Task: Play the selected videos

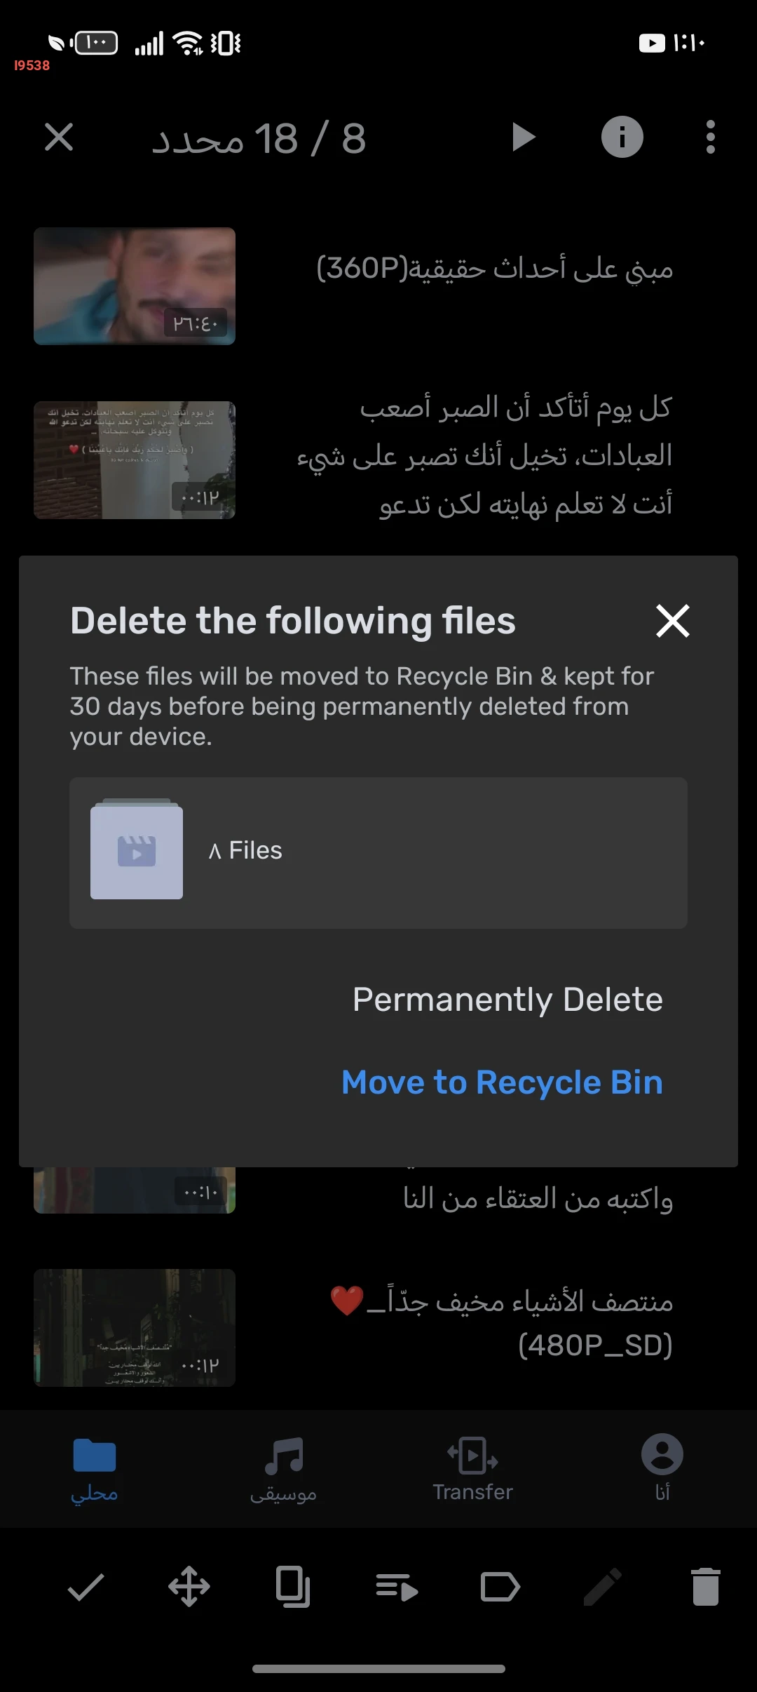Action: point(523,137)
